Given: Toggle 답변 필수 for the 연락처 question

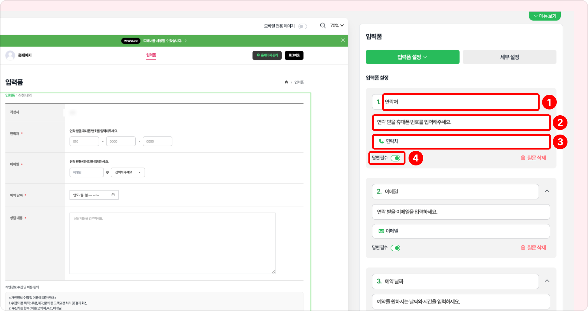Looking at the screenshot, I should pyautogui.click(x=395, y=158).
